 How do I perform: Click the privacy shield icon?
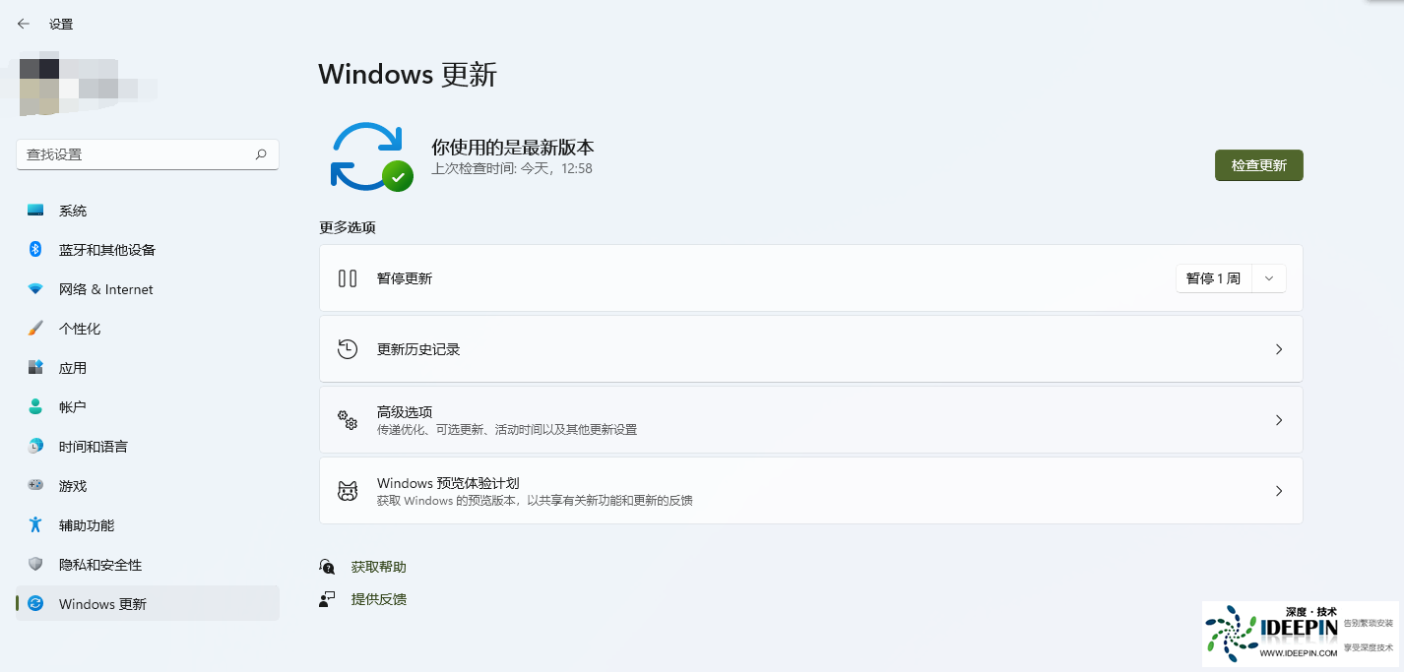pos(35,565)
